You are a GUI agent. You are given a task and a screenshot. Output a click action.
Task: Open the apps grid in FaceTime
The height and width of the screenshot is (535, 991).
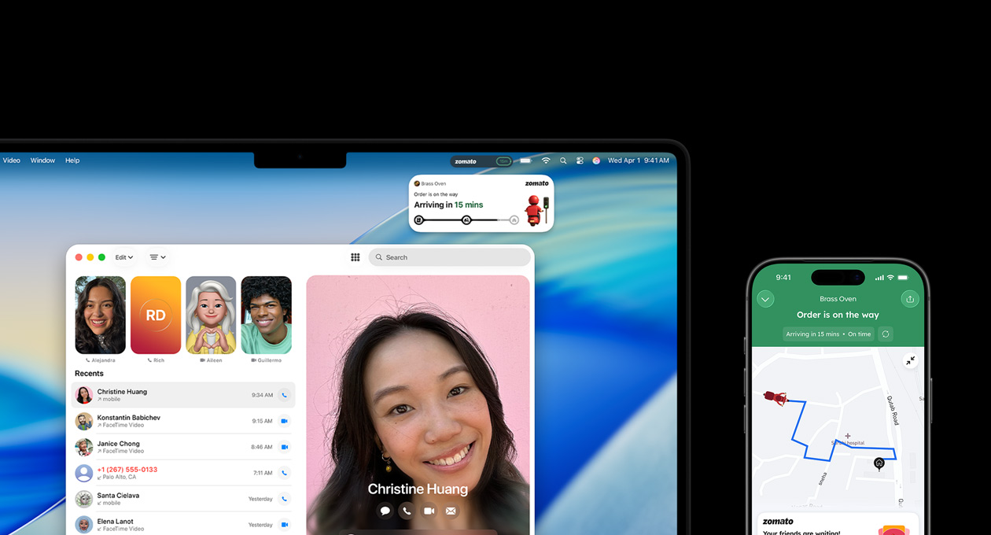(x=356, y=257)
